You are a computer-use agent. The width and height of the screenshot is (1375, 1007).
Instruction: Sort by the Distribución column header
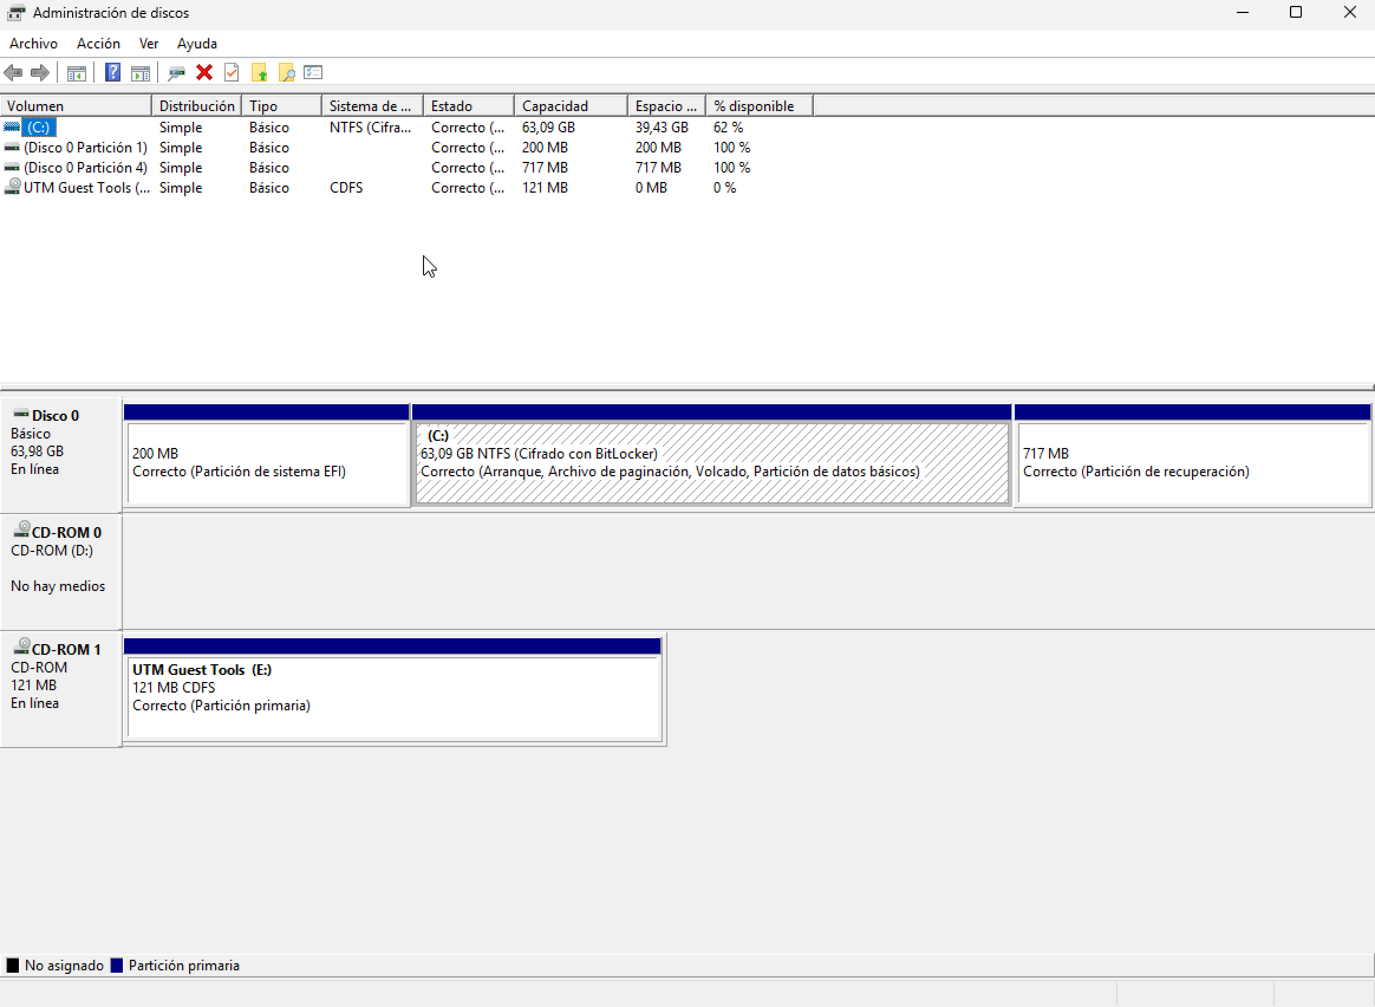pos(197,106)
